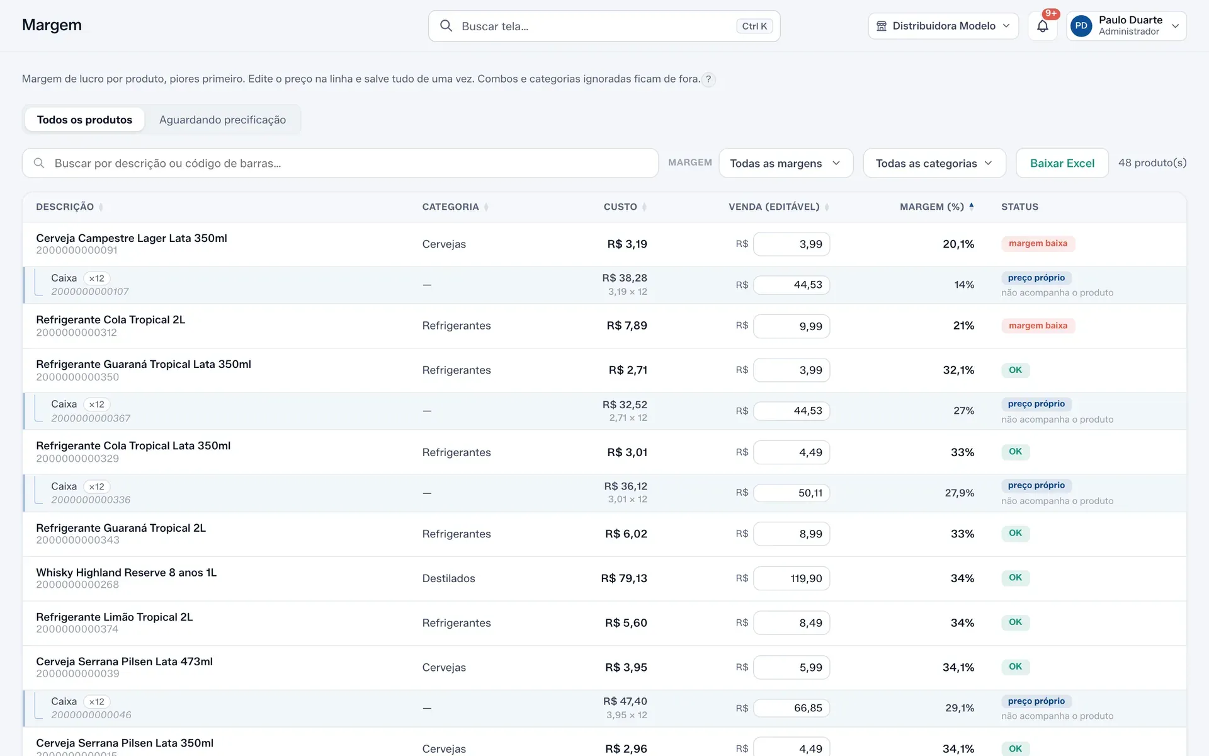
Task: Click Baixar Excel button
Action: 1062,163
